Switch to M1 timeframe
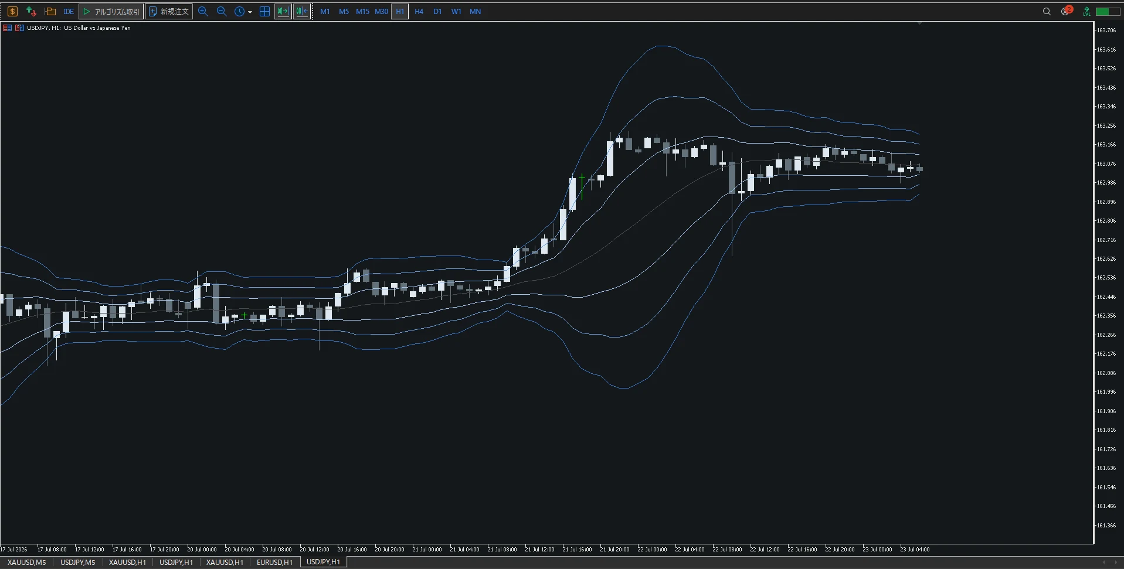1124x569 pixels. coord(325,11)
